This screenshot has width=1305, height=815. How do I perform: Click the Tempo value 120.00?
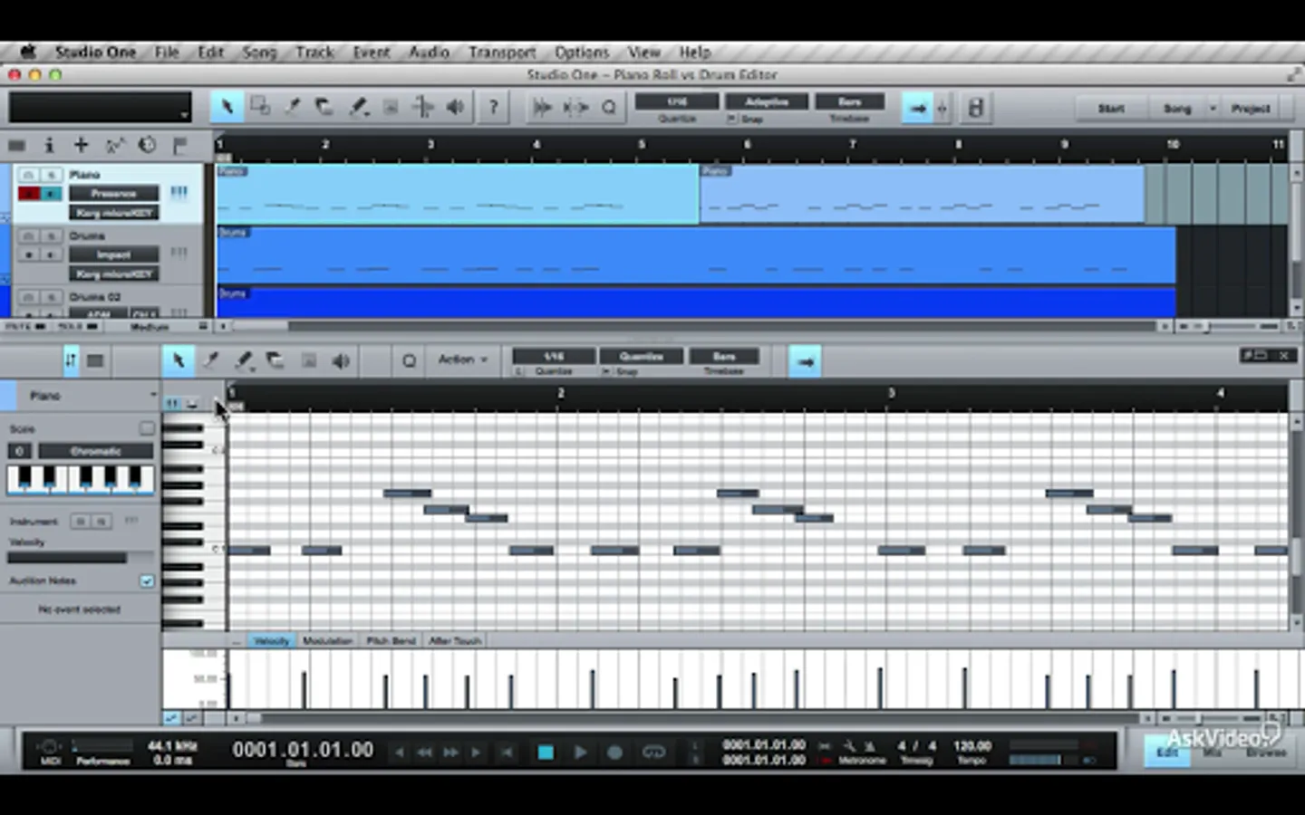tap(971, 746)
